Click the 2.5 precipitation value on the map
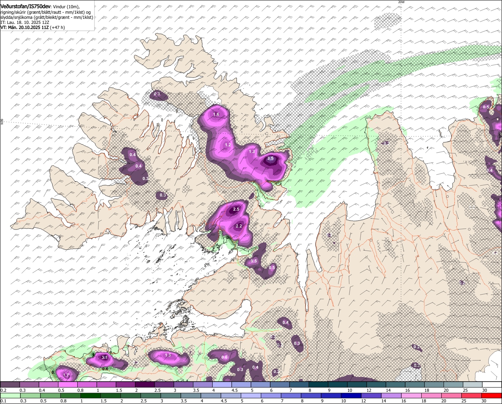This screenshot has width=502, height=404. point(236,209)
